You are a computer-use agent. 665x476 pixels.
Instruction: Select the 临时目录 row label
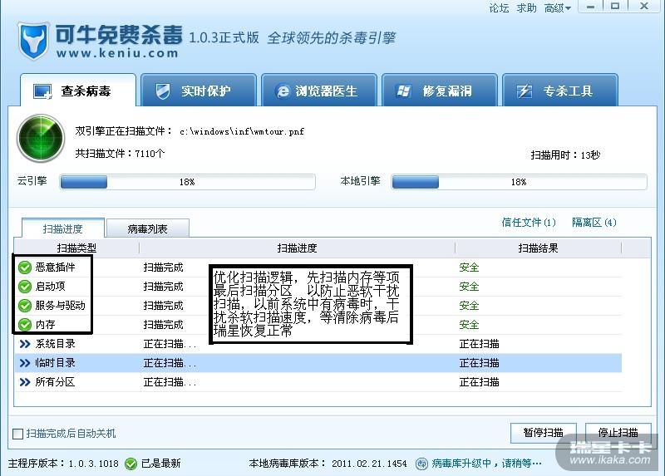click(55, 363)
